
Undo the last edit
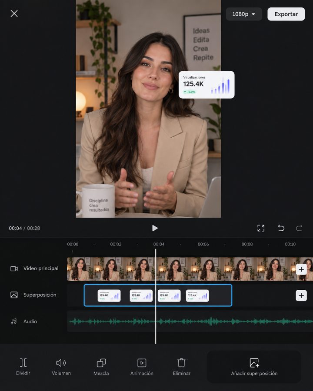281,228
